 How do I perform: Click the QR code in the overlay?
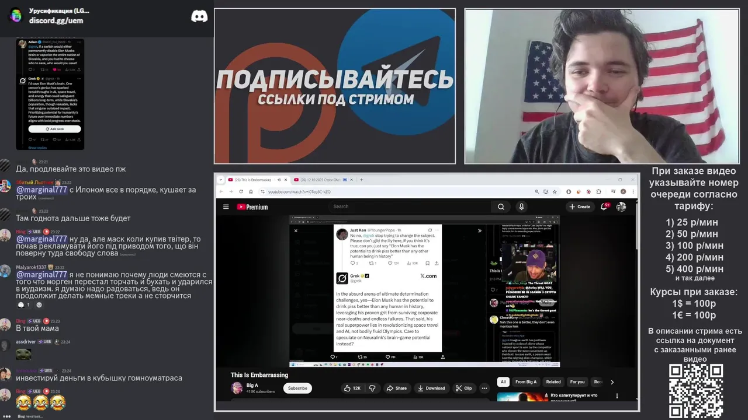click(x=696, y=390)
